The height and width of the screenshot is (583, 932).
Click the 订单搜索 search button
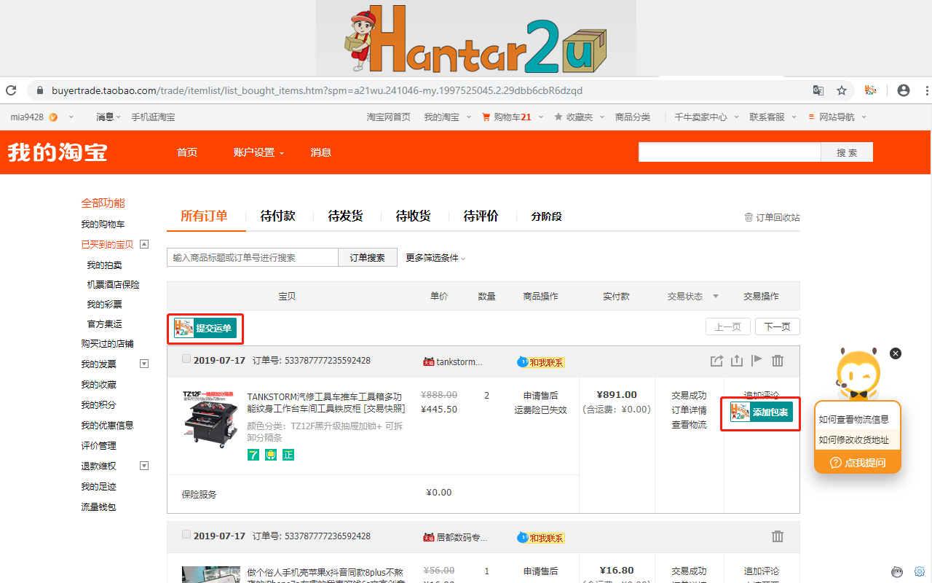368,257
